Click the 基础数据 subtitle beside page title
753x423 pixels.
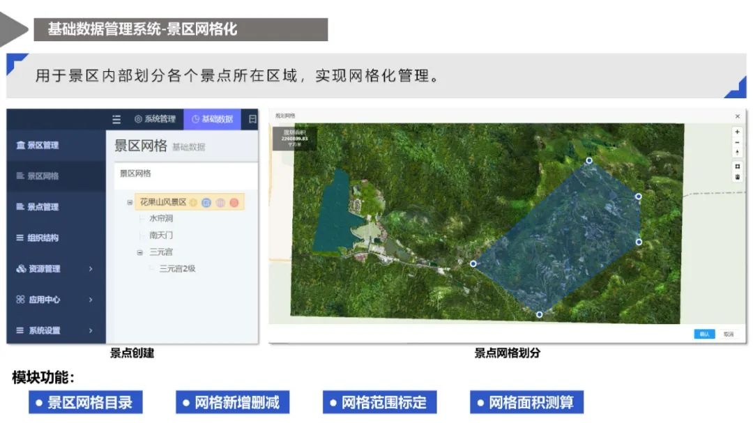pos(189,147)
